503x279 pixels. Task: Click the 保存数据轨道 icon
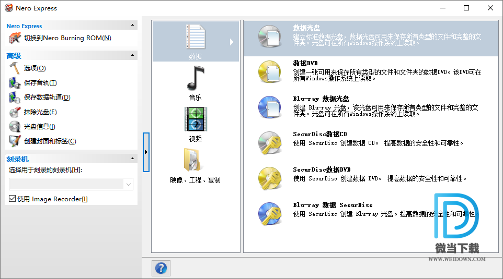click(15, 98)
